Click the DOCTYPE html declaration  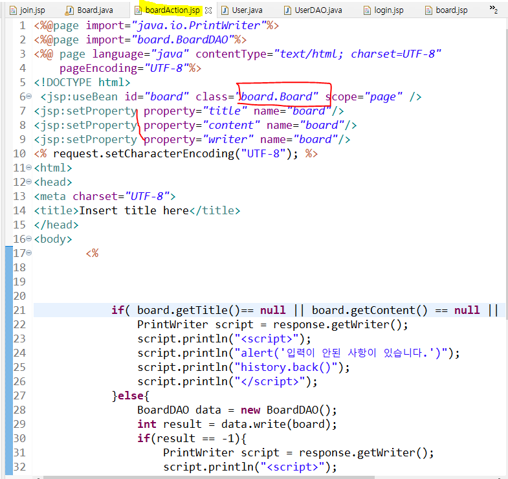click(82, 82)
